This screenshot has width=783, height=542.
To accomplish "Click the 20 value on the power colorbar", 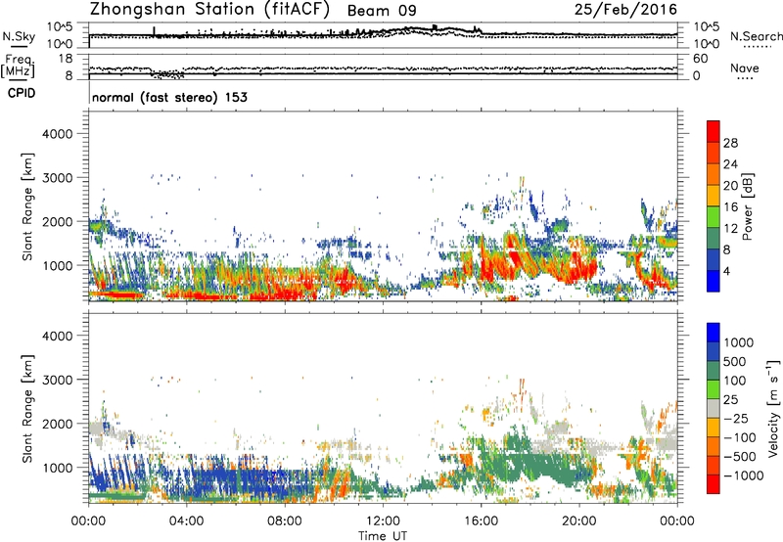I will 730,186.
